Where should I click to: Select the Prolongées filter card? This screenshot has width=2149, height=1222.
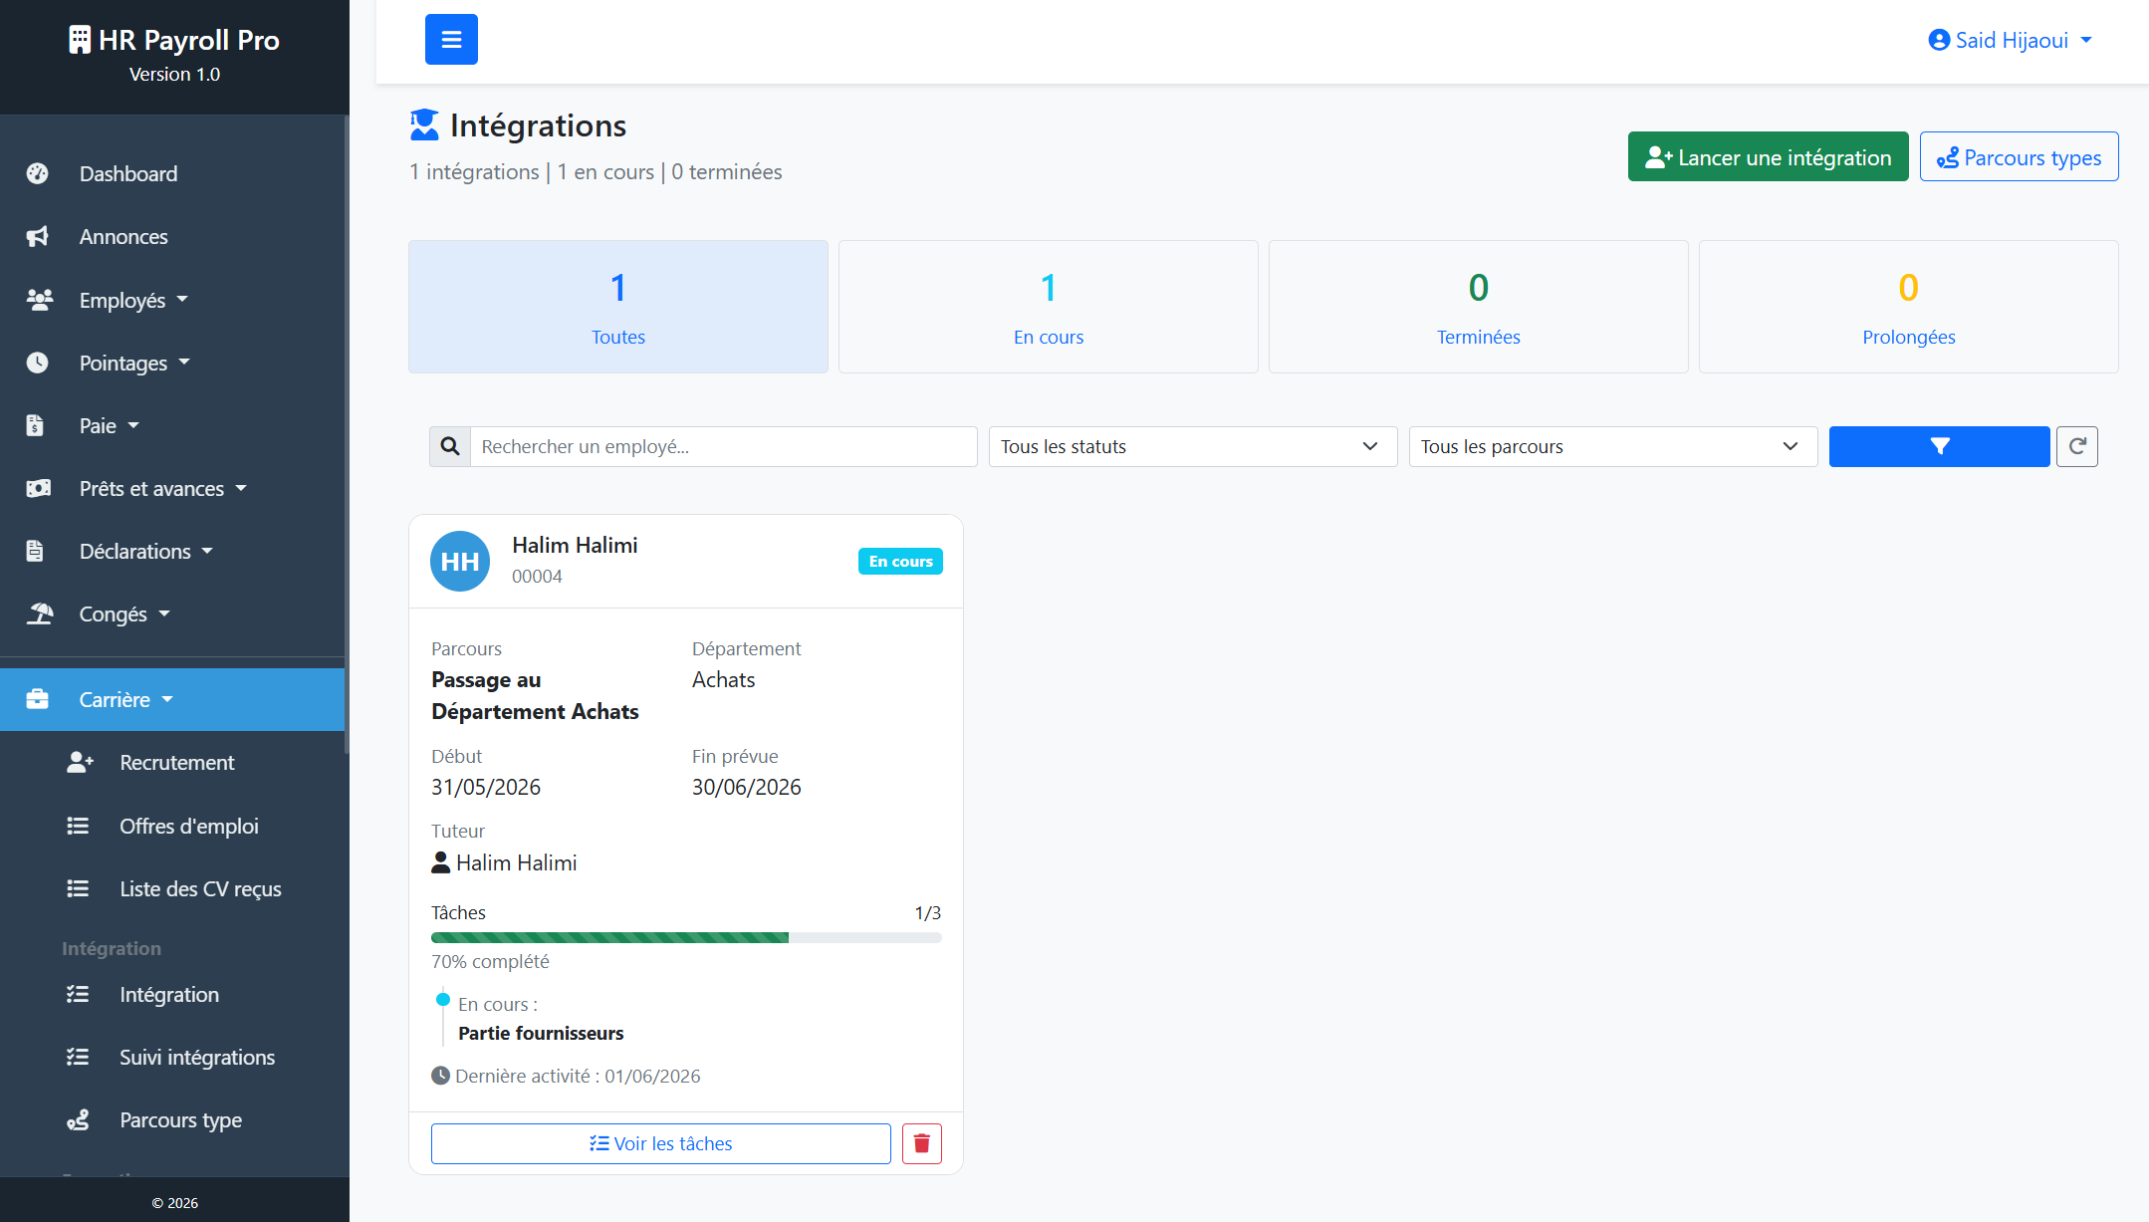1909,307
